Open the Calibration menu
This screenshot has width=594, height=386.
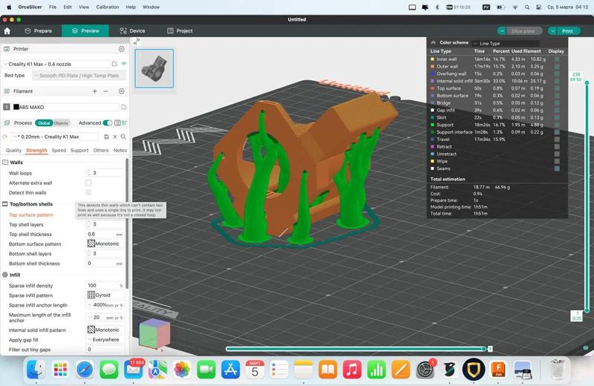pos(107,7)
